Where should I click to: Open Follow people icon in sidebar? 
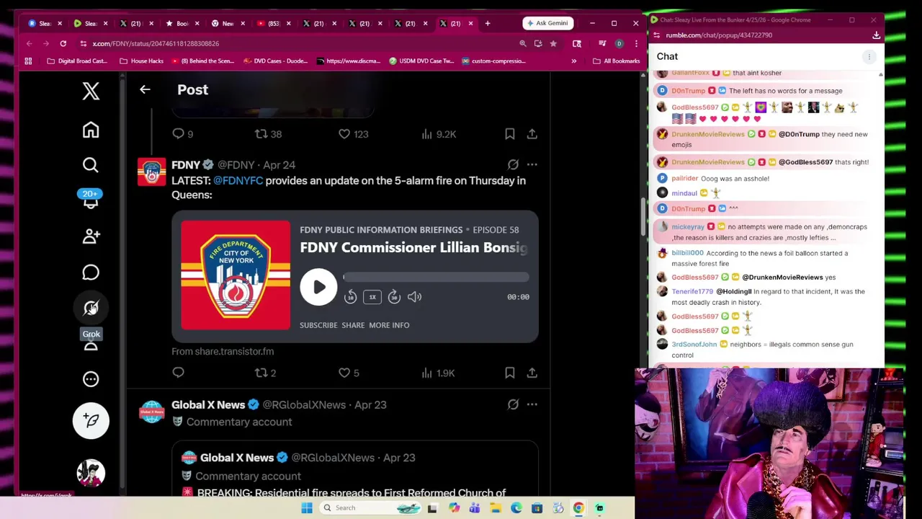[x=91, y=236]
